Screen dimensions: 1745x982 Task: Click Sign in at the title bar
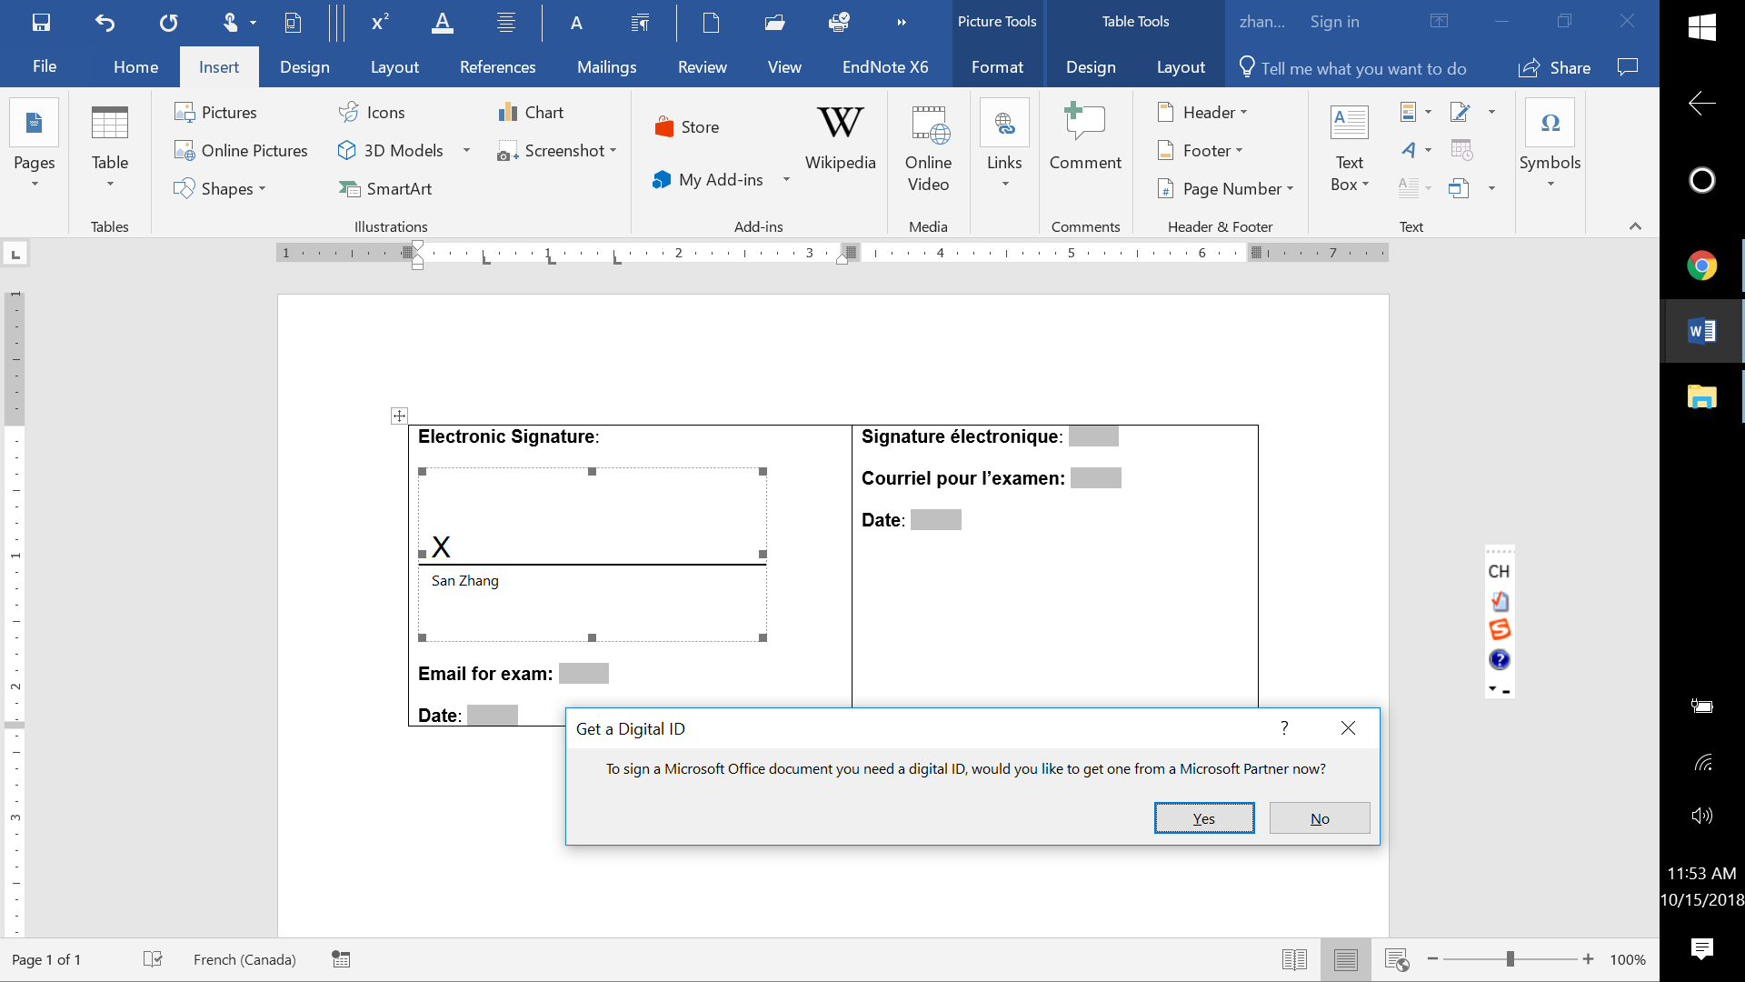(1334, 22)
